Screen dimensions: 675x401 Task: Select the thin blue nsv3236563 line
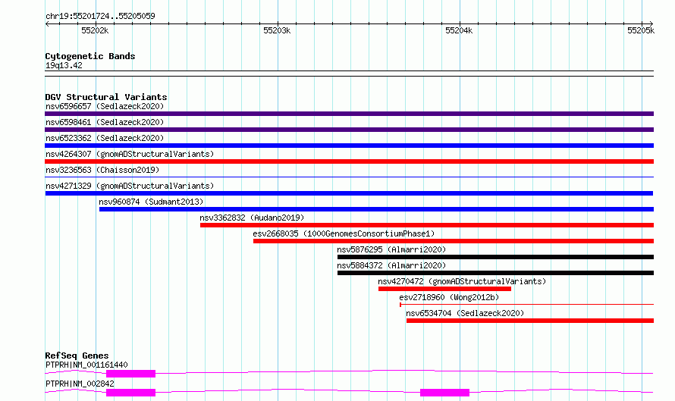(349, 177)
